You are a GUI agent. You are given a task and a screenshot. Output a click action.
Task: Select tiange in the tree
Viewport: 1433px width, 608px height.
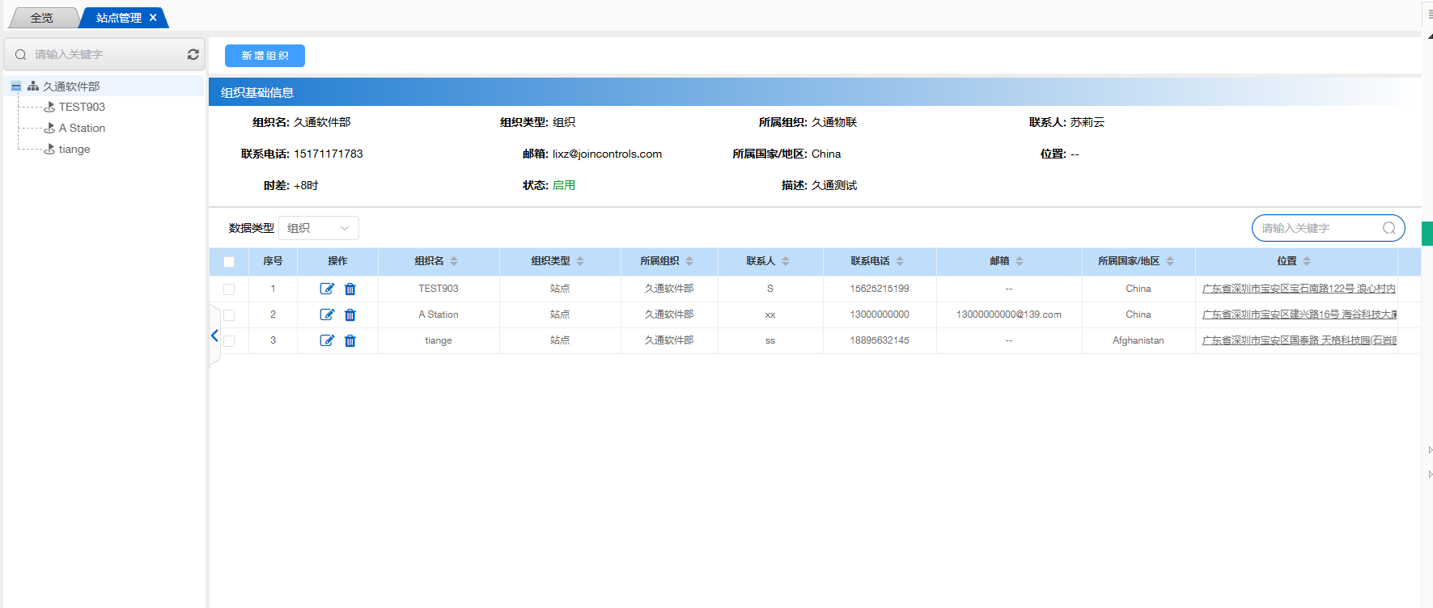[74, 149]
